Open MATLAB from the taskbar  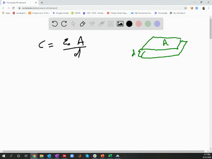(x=79, y=156)
